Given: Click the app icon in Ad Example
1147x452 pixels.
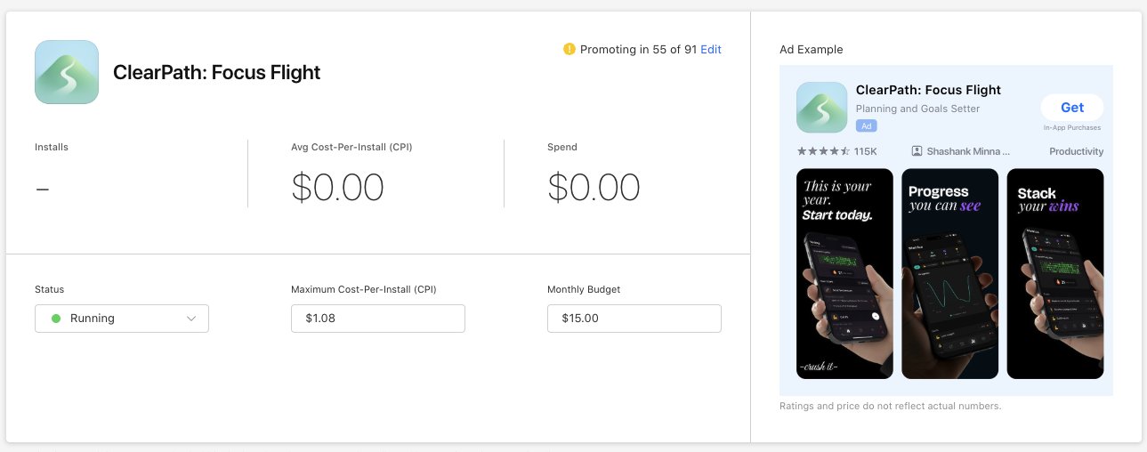Looking at the screenshot, I should coord(821,108).
